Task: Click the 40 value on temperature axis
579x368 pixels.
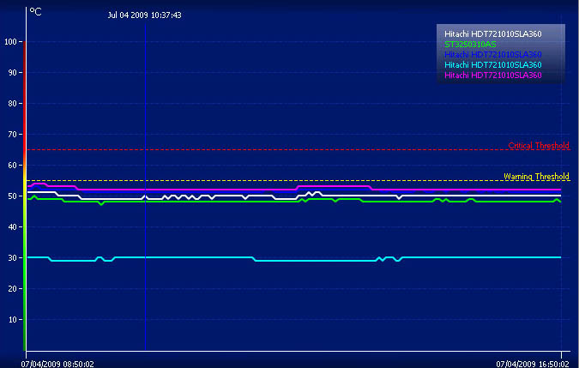Action: point(13,227)
